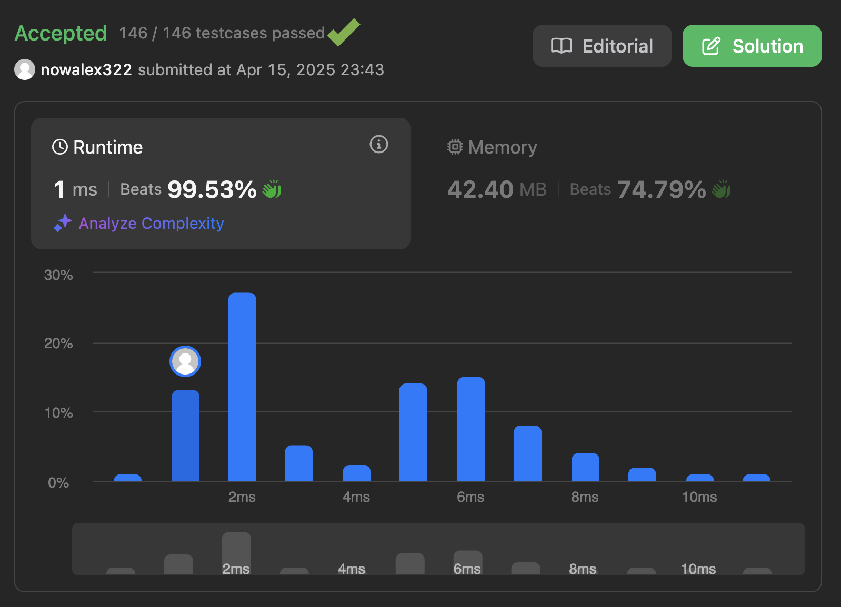Click the sparkle icon beside Analyze Complexity
Screen dimensions: 841x607
tap(63, 223)
